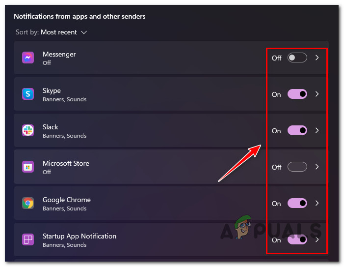The image size is (344, 267).
Task: Select the Startup App Notification row label
Action: click(x=79, y=236)
